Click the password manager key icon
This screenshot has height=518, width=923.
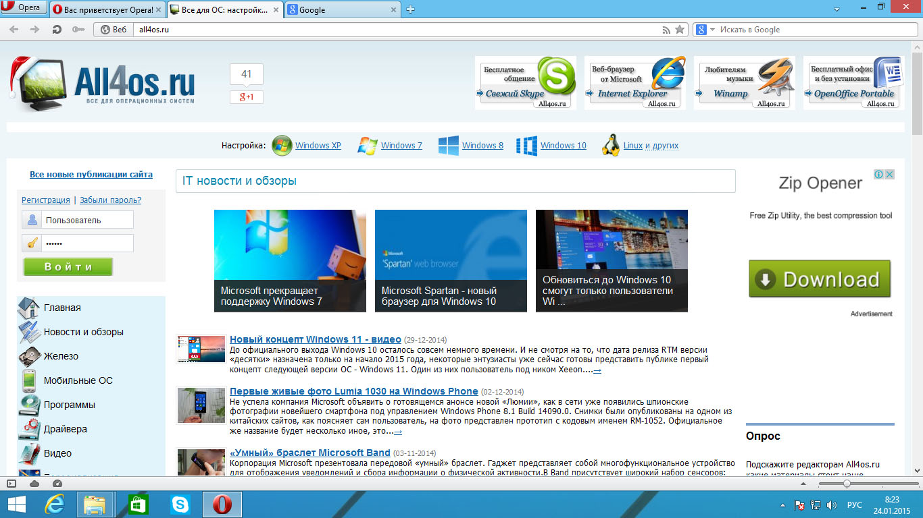78,30
